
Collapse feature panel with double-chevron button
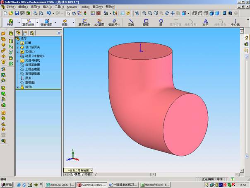click(59, 33)
